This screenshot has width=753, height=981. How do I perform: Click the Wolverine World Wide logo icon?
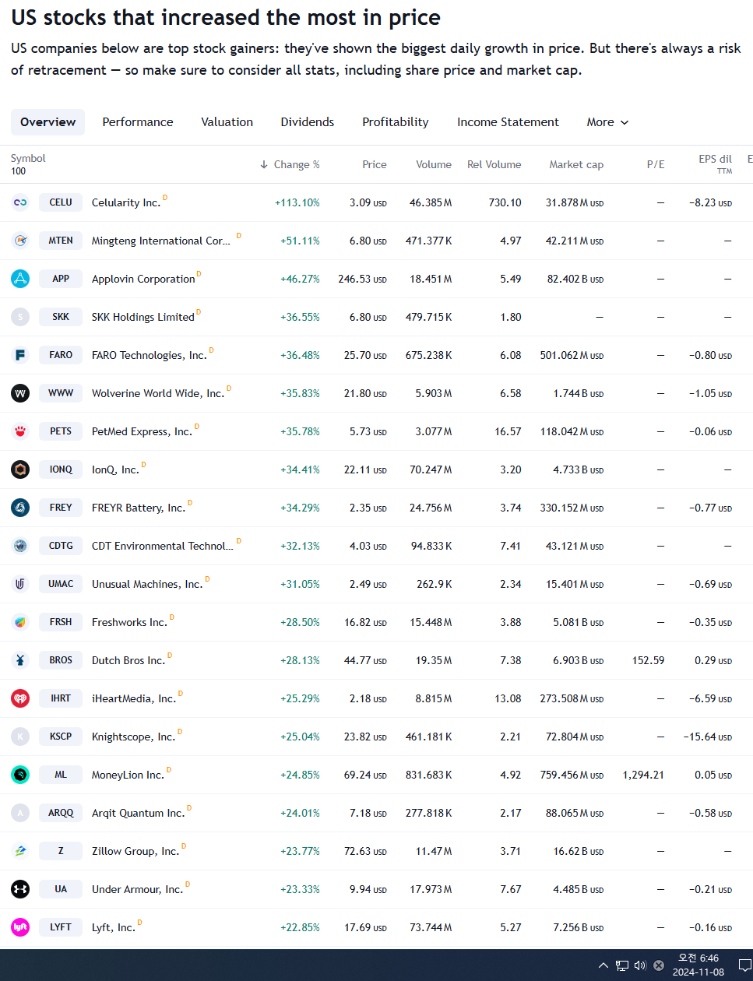[x=20, y=393]
